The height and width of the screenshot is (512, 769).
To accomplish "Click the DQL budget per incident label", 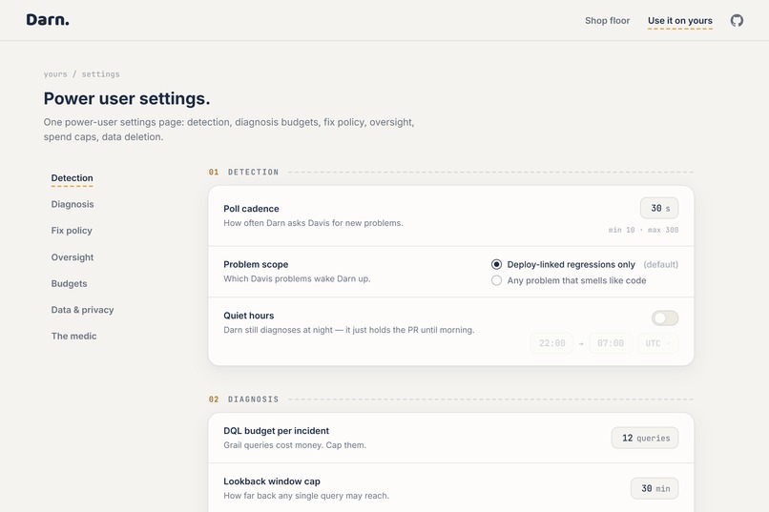I will tap(276, 431).
